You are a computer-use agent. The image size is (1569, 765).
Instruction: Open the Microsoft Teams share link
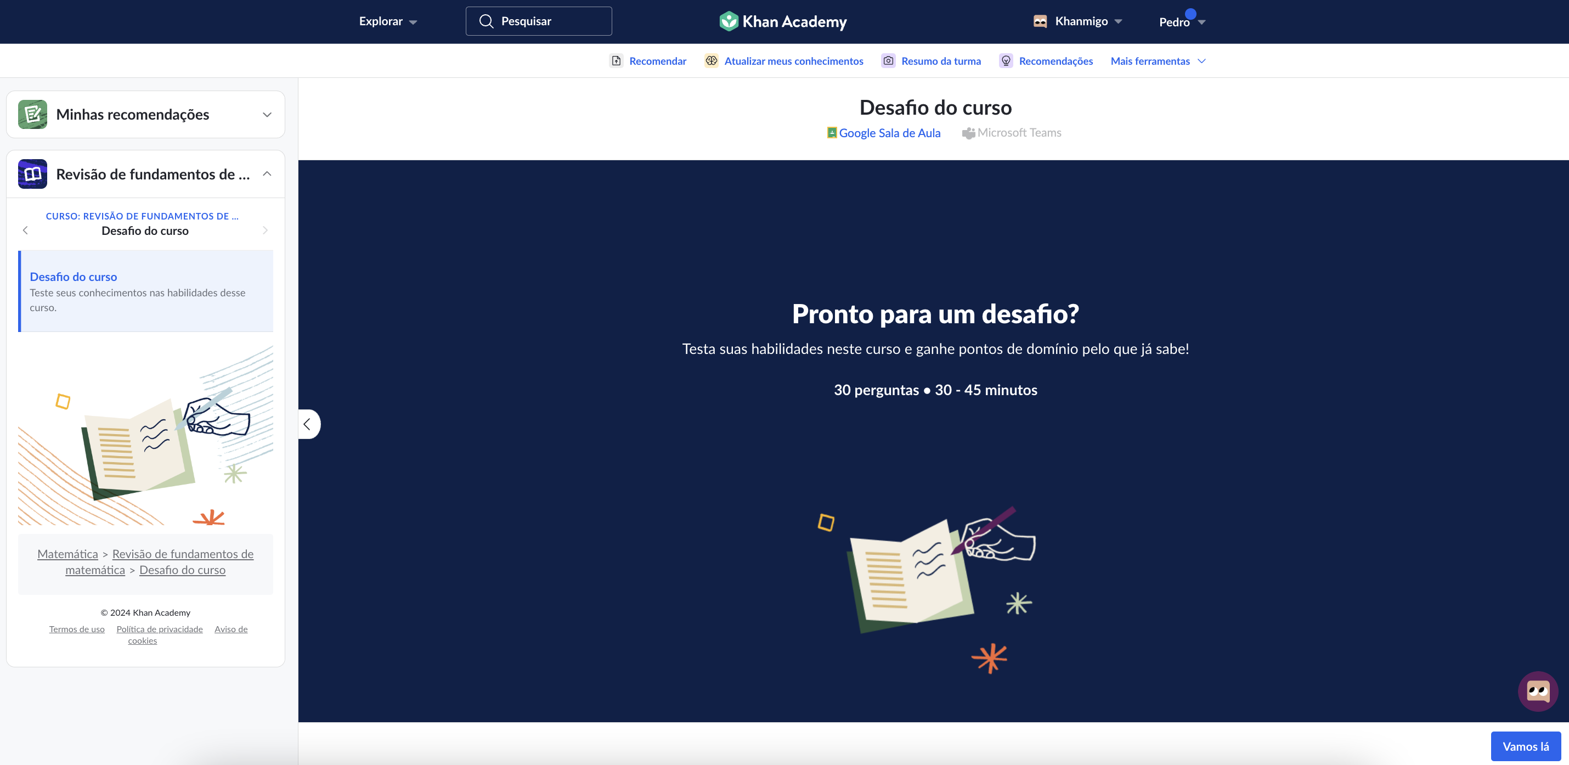click(1012, 133)
